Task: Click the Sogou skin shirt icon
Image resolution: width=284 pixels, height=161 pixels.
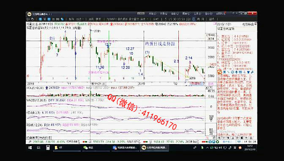Action: point(248,72)
